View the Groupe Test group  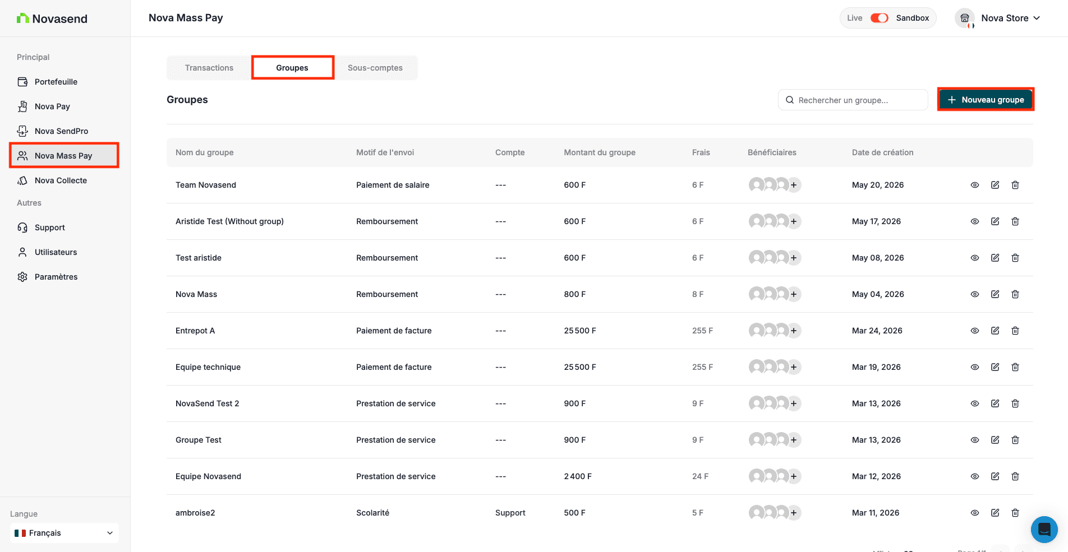point(975,440)
